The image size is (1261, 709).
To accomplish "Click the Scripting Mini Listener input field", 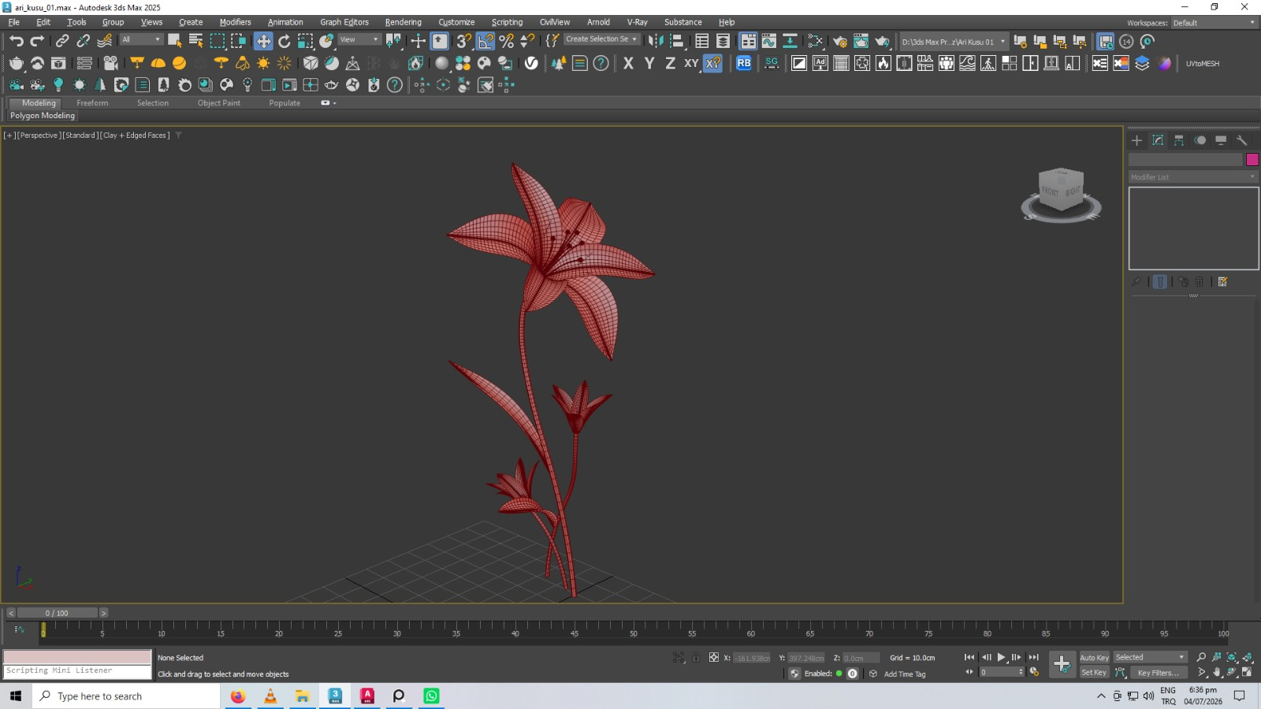I will (77, 671).
